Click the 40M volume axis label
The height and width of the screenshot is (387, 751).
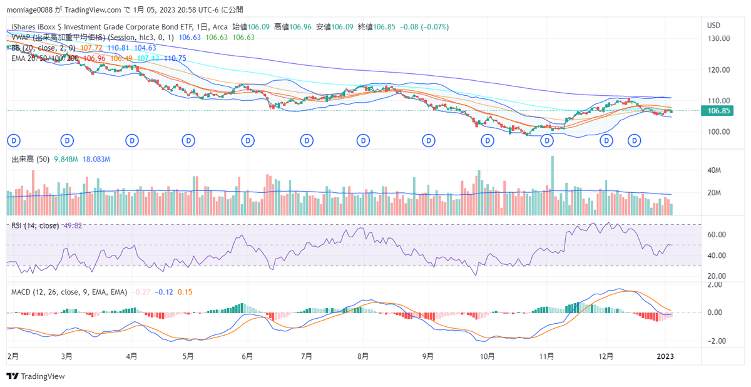click(715, 170)
